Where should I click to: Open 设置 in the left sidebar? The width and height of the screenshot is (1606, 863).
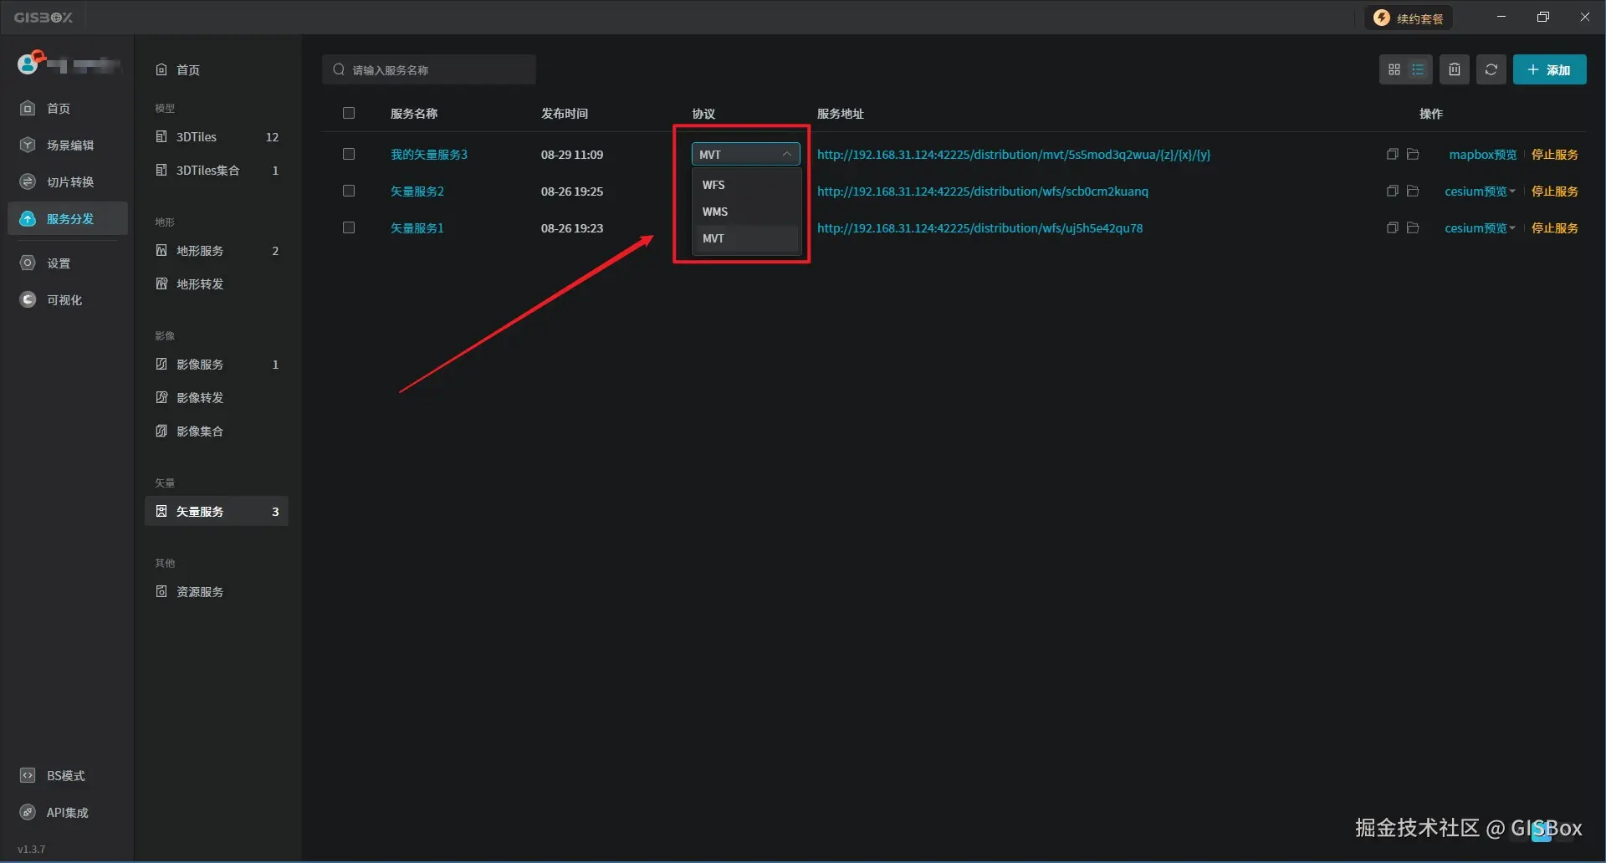(68, 263)
